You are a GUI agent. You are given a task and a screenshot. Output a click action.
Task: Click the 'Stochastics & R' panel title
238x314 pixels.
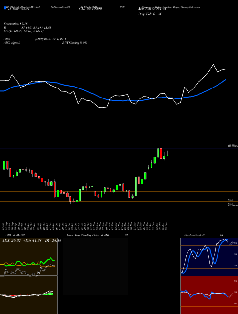coord(194,235)
